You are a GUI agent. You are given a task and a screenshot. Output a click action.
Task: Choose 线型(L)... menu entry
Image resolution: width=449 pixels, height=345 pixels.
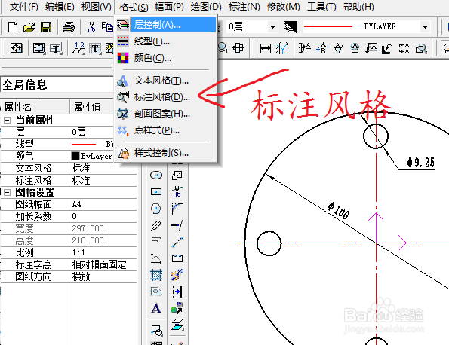(166, 41)
